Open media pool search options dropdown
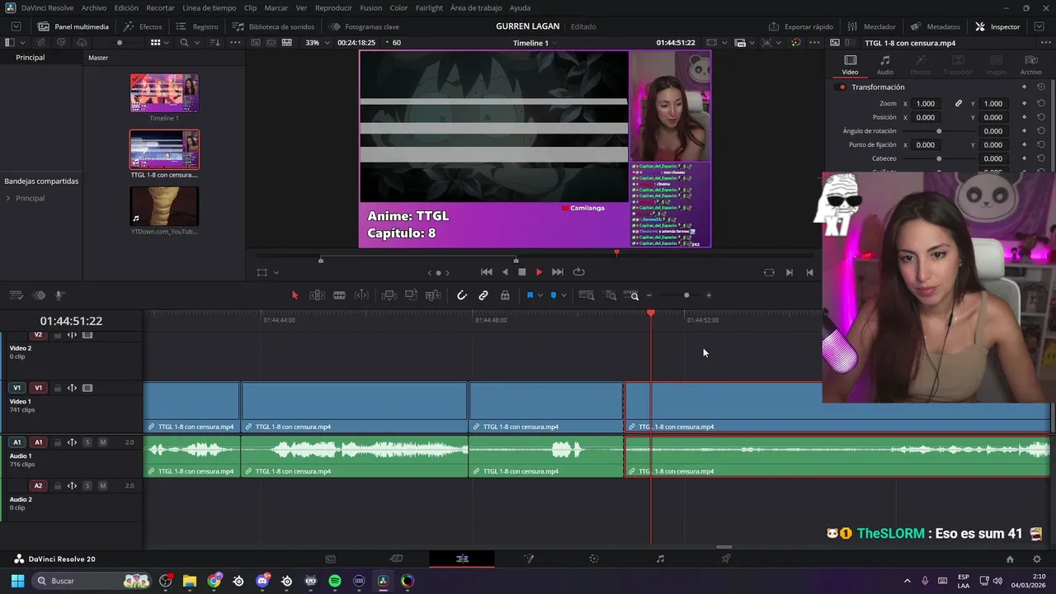This screenshot has height=594, width=1056. click(x=197, y=42)
